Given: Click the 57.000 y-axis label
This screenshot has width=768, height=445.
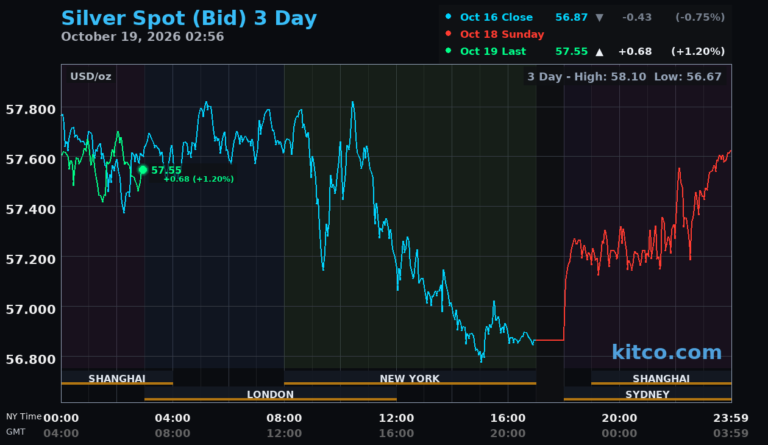Looking at the screenshot, I should tap(30, 308).
